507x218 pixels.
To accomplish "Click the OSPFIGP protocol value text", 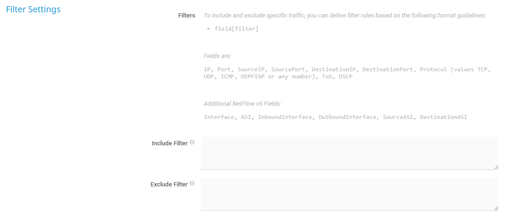I will (253, 76).
